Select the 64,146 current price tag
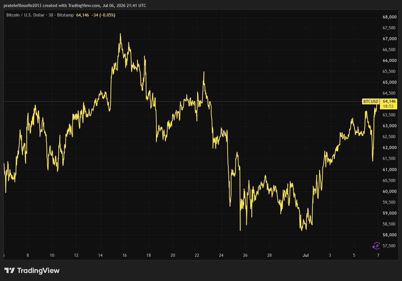Viewport: 402px width, 281px height. [389, 101]
